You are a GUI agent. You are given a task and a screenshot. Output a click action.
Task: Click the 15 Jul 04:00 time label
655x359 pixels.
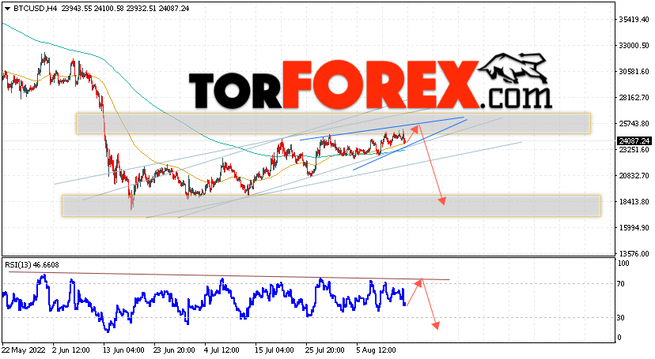(x=274, y=350)
